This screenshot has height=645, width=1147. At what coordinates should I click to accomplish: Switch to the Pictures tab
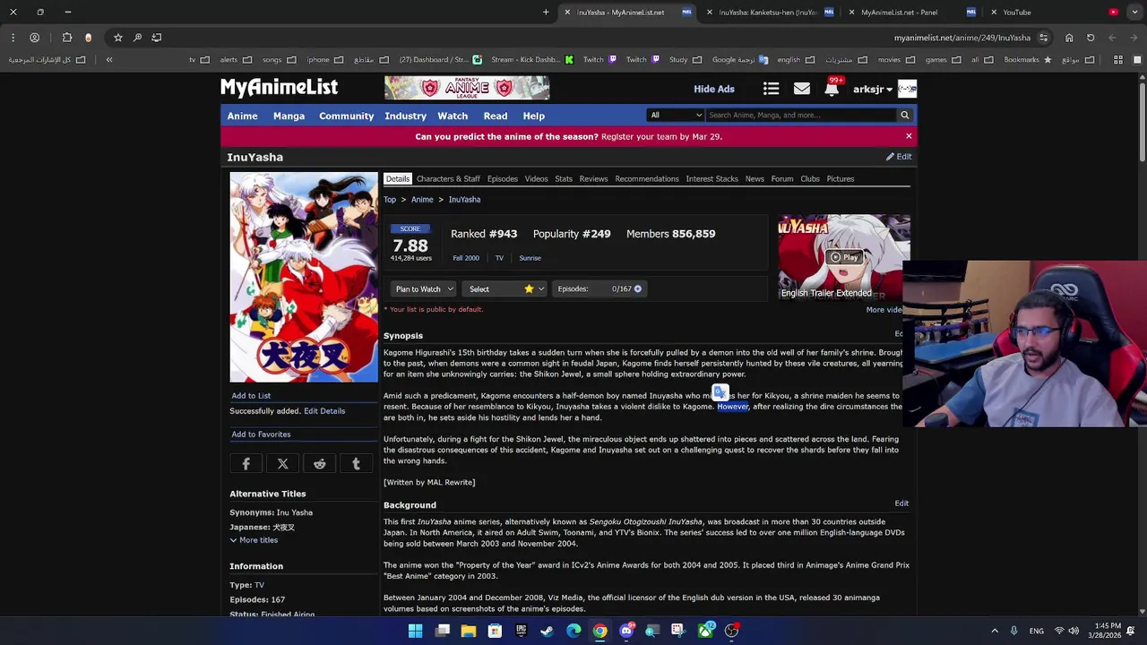[x=841, y=178]
